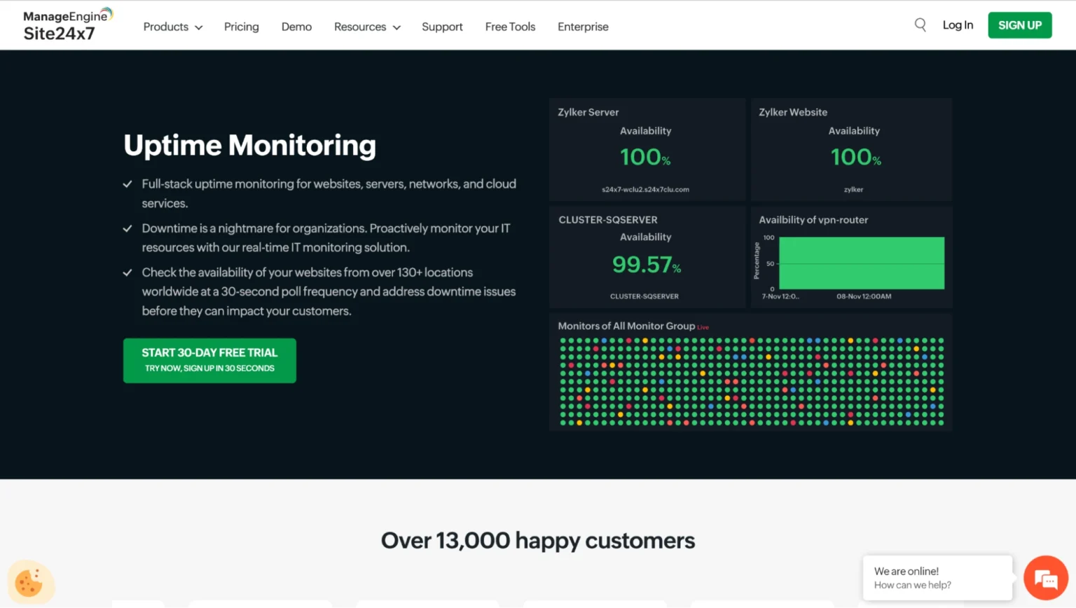Click checkmark beside downtime is a nightmare
The width and height of the screenshot is (1076, 608).
[x=127, y=228]
